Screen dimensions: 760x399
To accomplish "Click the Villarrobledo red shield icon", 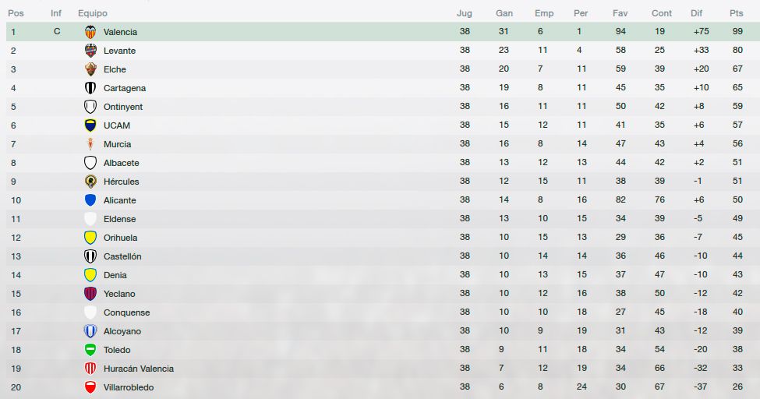I will [x=90, y=387].
